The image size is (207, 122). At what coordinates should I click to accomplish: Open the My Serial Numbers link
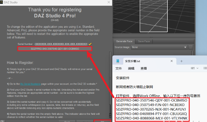[x=30, y=84]
